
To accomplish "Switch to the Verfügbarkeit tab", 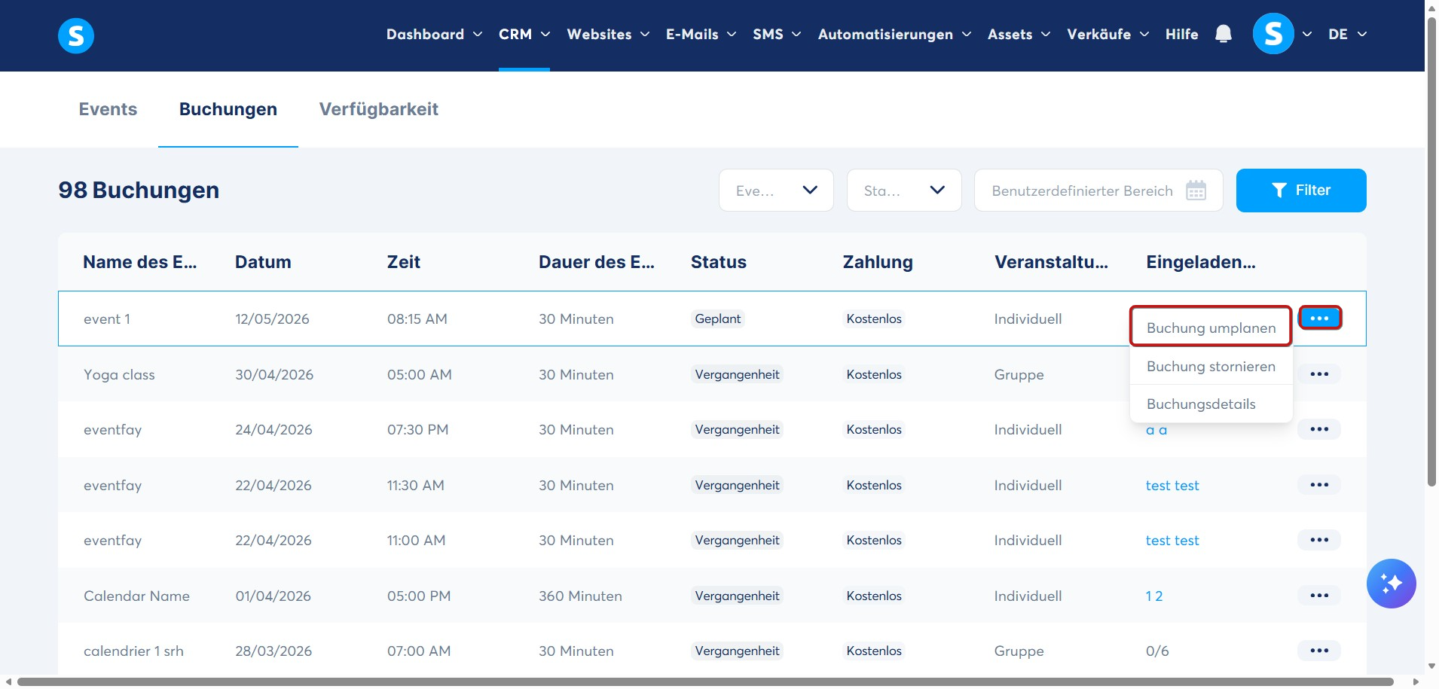I will (x=379, y=109).
